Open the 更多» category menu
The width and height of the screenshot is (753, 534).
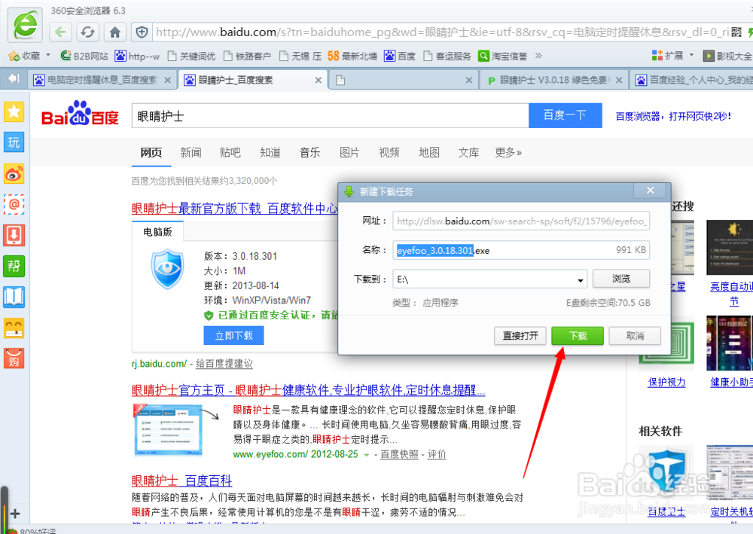[x=508, y=153]
